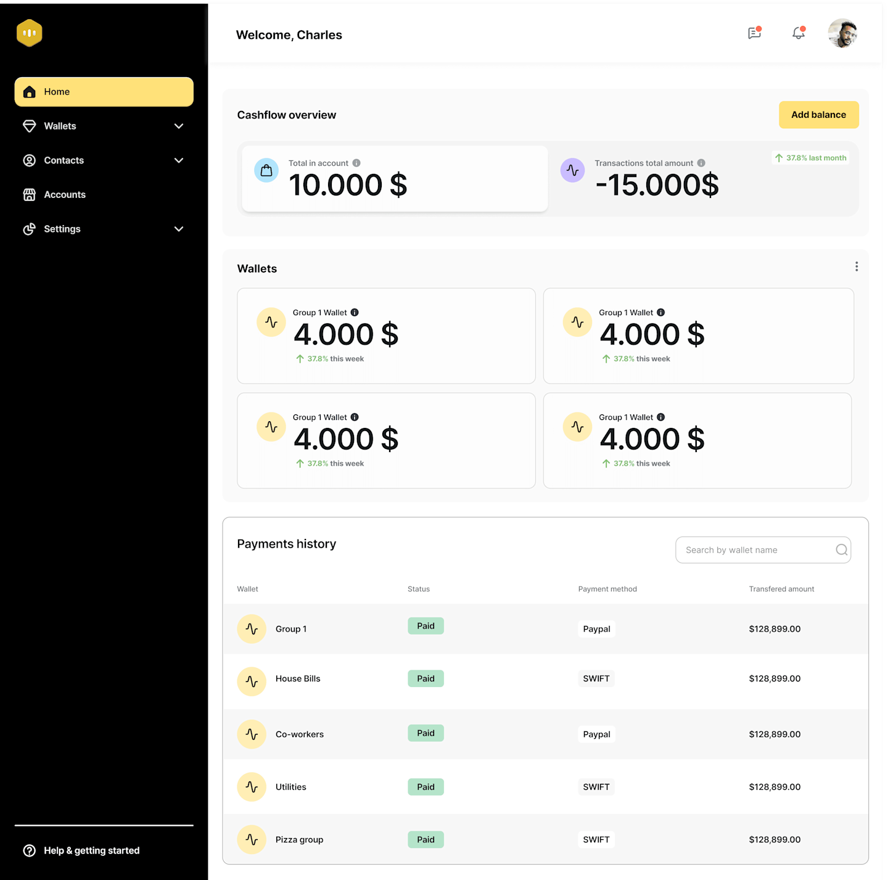The image size is (888, 880).
Task: Select the Co-workers wallet name
Action: point(300,734)
